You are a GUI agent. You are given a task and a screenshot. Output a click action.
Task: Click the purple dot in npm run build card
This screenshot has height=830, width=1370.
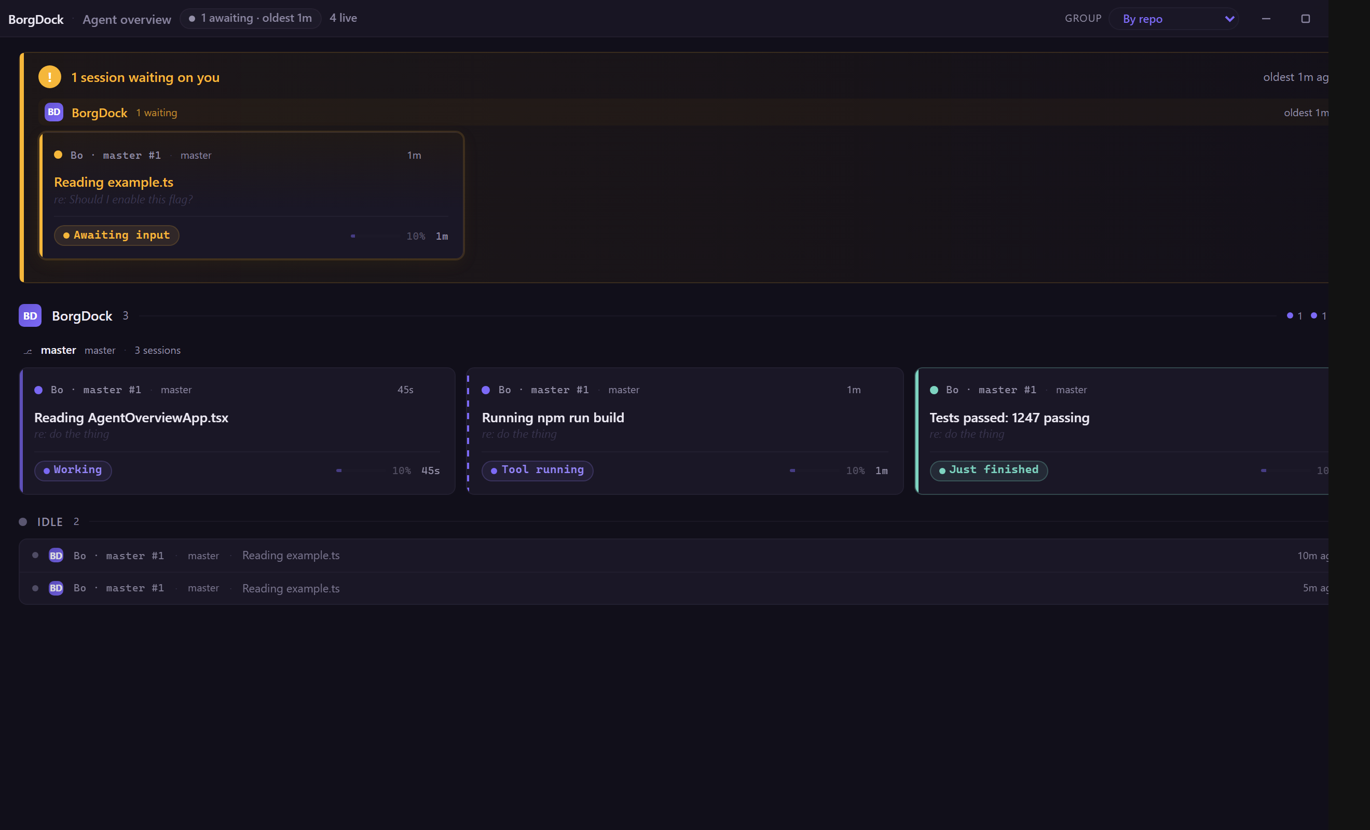(486, 390)
